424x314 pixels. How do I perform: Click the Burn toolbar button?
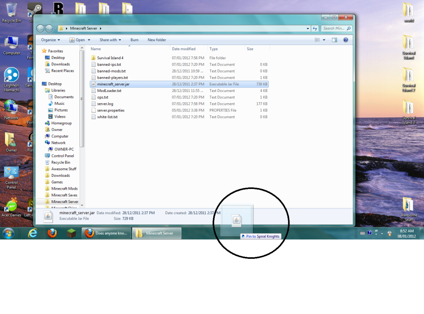(135, 40)
